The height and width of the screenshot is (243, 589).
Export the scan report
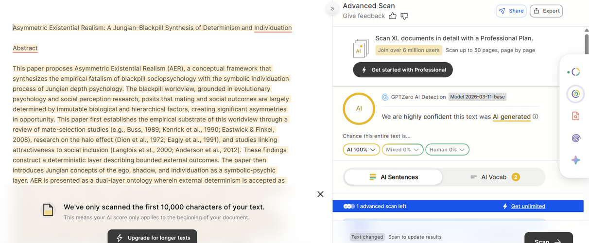point(546,11)
